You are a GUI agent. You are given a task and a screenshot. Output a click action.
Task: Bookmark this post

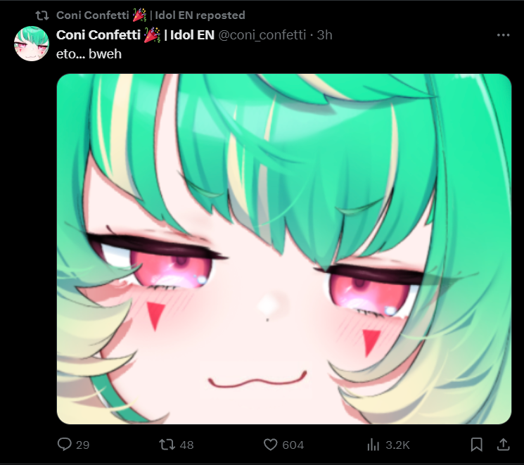pos(476,445)
